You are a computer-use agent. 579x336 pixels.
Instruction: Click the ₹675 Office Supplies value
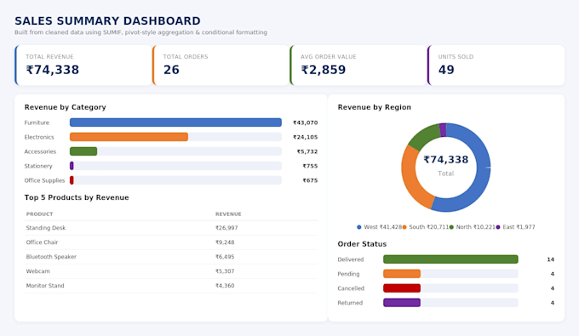click(x=310, y=180)
